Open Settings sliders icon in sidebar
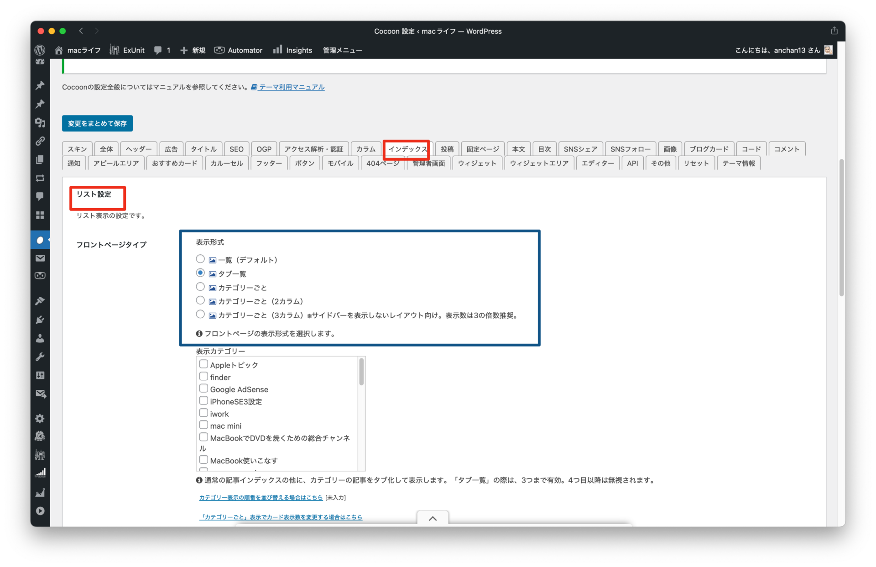The image size is (876, 567). [x=40, y=375]
